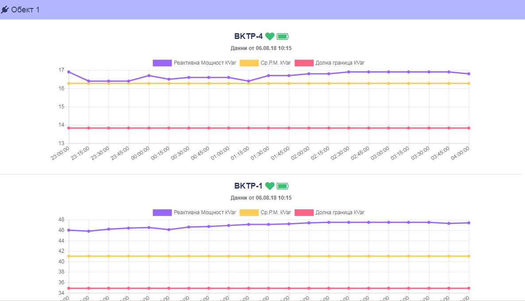525x301 pixels.
Task: Click yellow data point at 02:00:00 in ВКТР-4 chart
Action: (x=309, y=84)
